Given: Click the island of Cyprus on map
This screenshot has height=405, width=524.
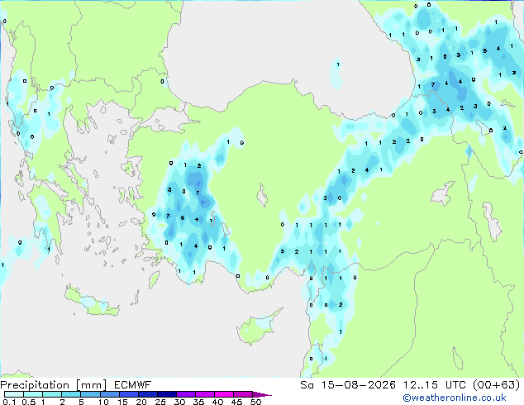Looking at the screenshot, I should pos(257,327).
